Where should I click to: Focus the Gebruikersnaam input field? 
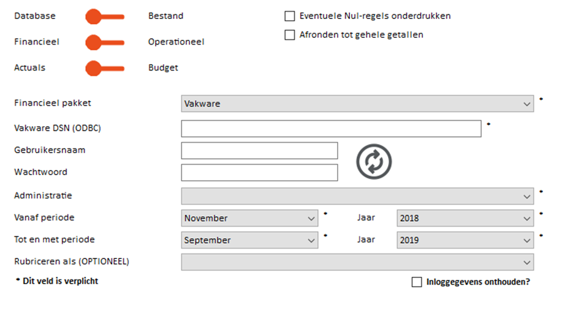pyautogui.click(x=259, y=151)
